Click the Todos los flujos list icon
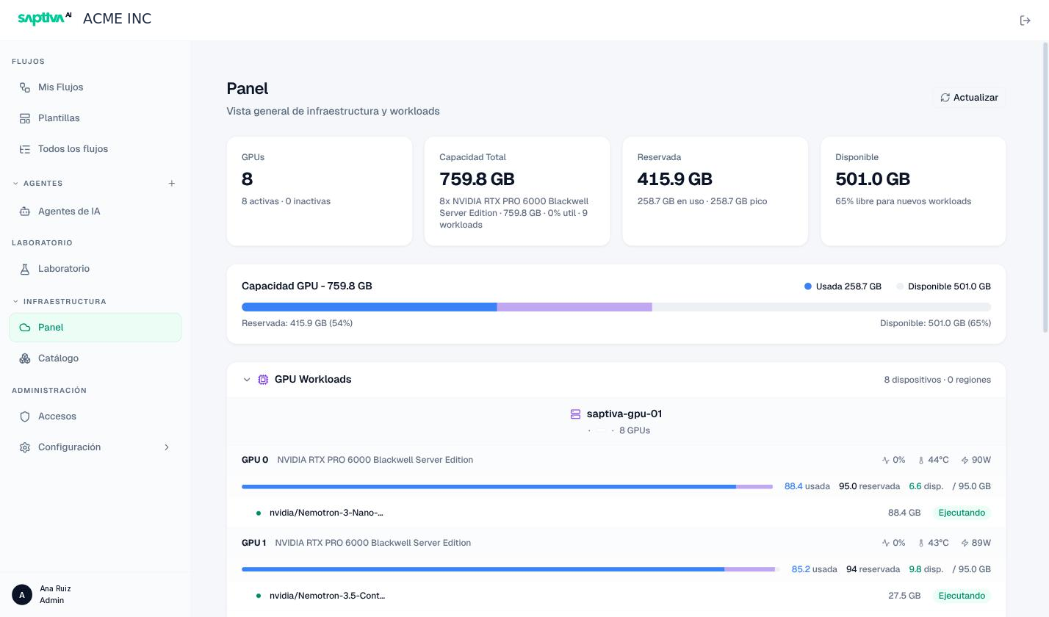Image resolution: width=1049 pixels, height=617 pixels. point(25,149)
